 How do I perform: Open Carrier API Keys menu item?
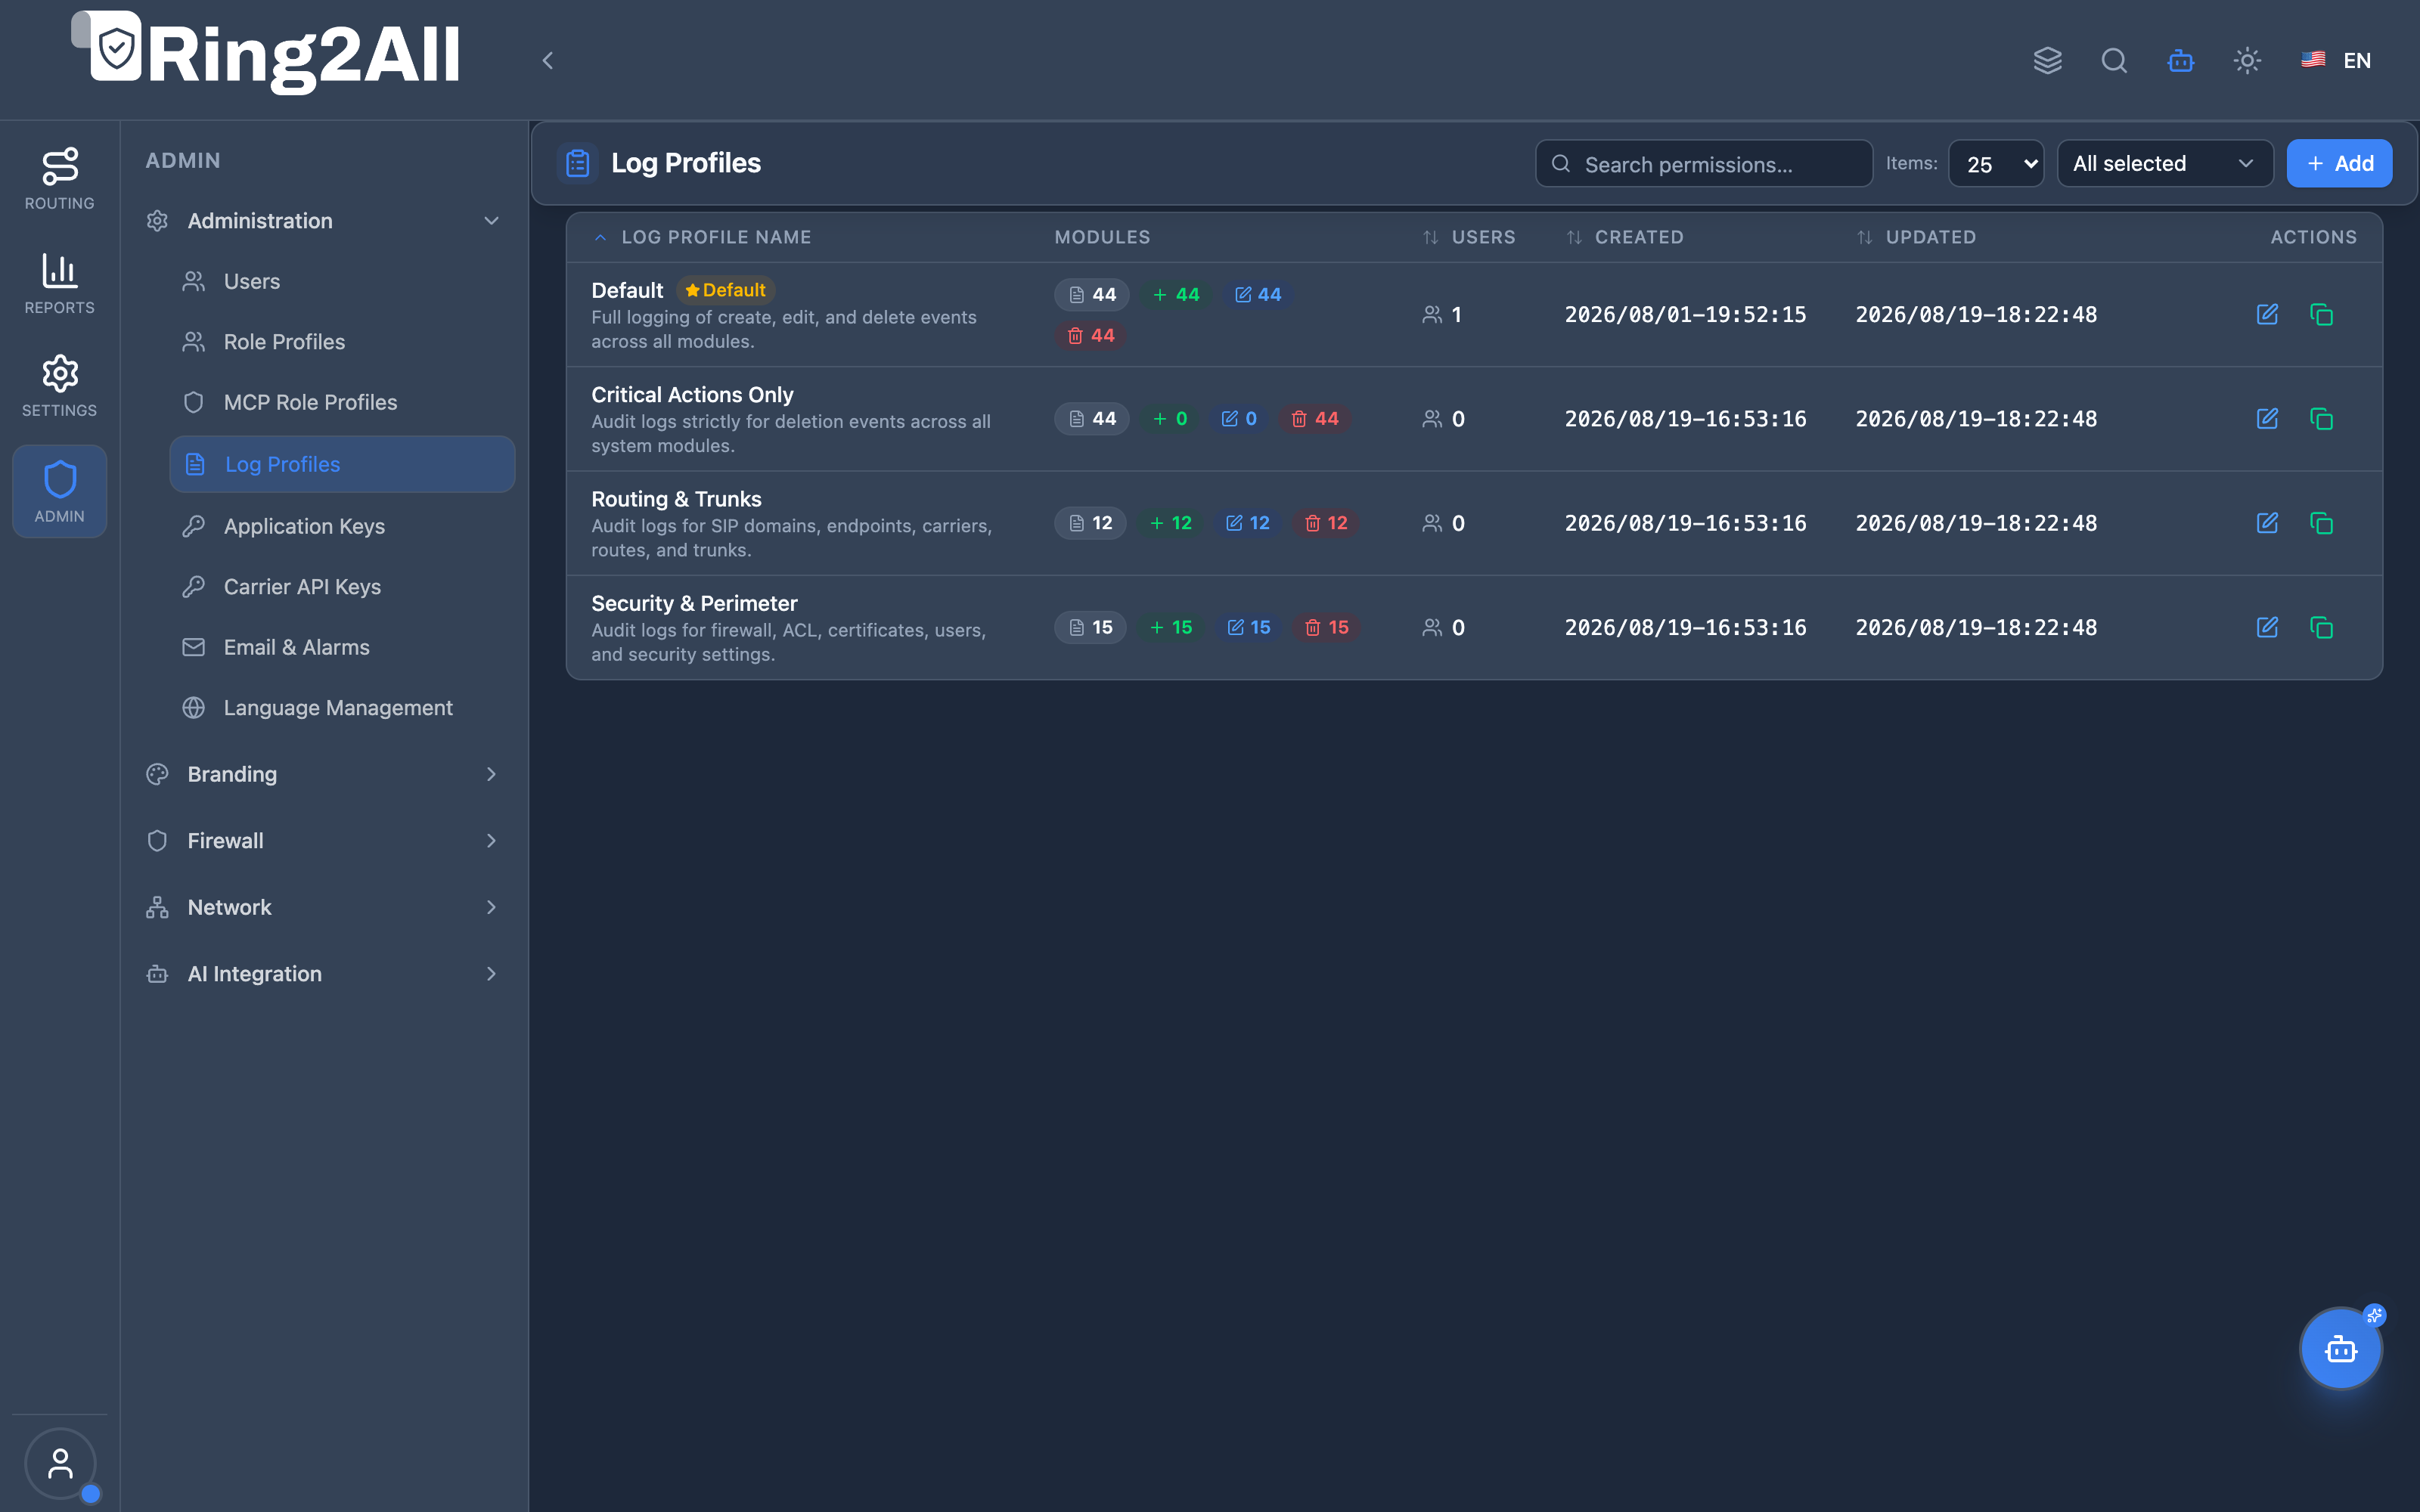(x=342, y=587)
